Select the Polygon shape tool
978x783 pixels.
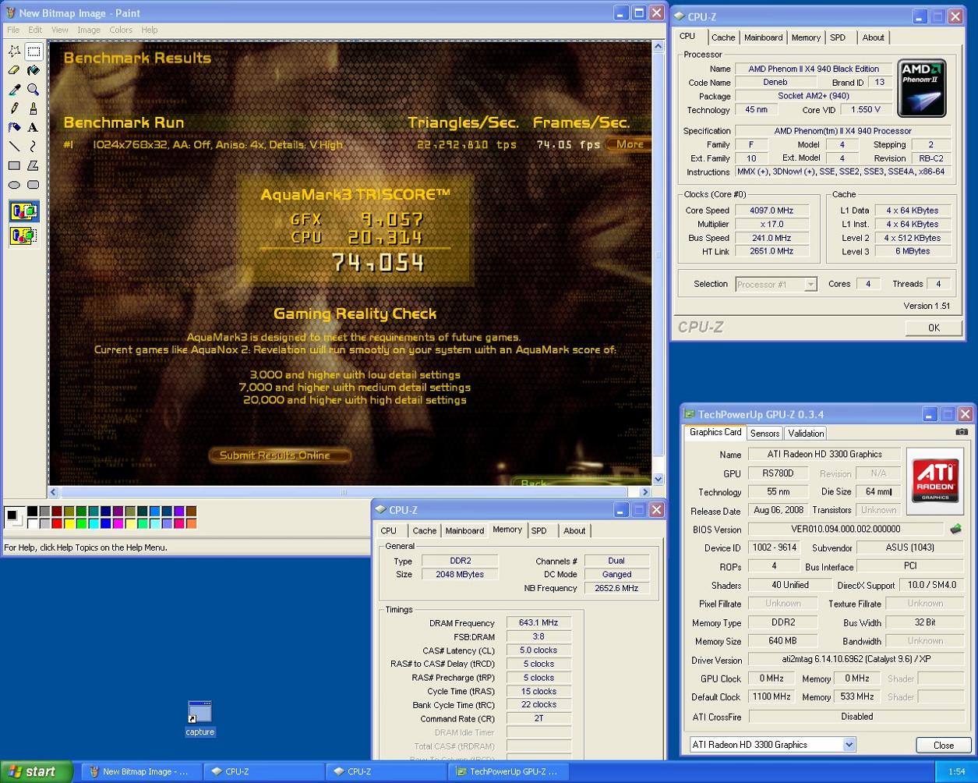(34, 165)
